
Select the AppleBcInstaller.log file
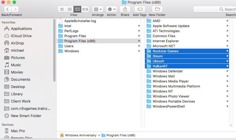[x=99, y=21]
